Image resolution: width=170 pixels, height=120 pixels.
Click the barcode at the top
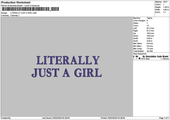pyautogui.click(x=30, y=9)
